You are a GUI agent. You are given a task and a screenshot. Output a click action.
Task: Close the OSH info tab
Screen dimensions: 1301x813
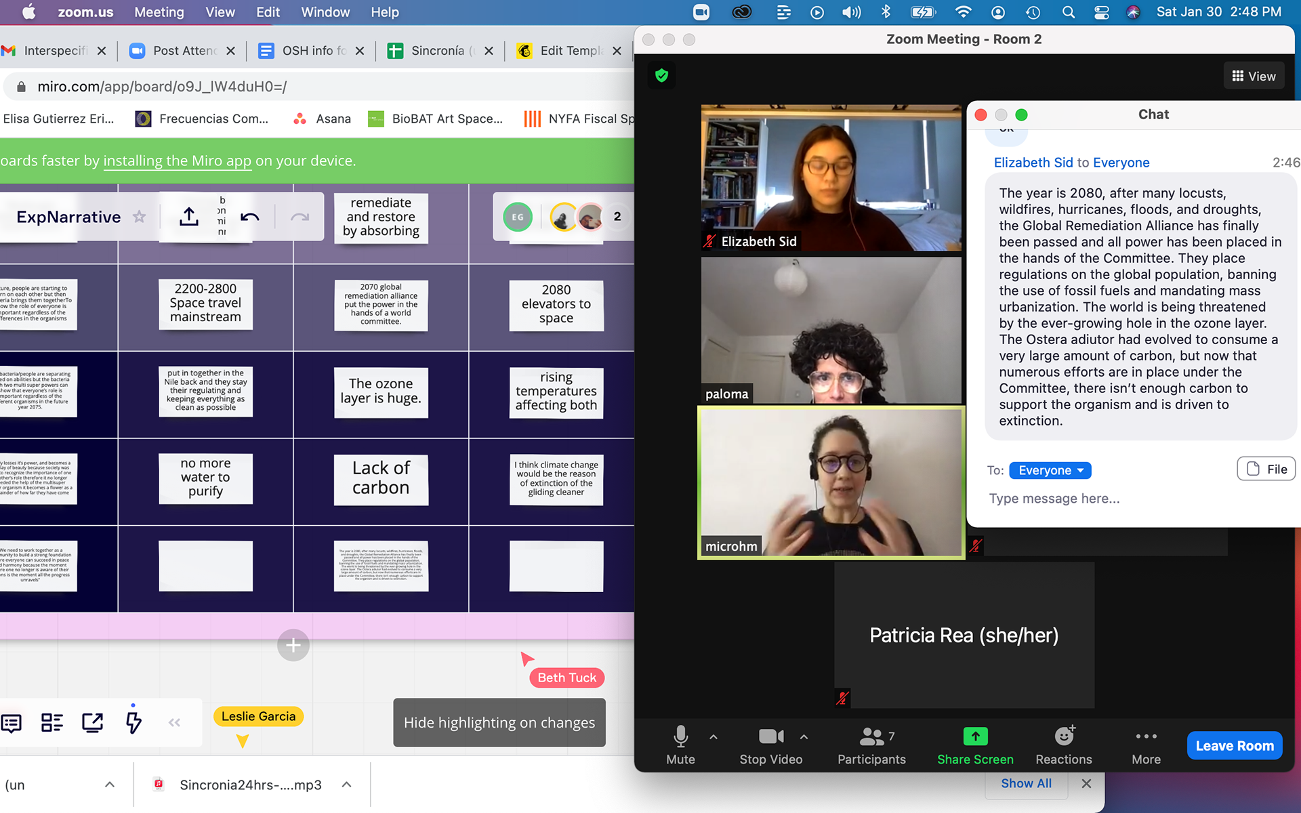[360, 51]
